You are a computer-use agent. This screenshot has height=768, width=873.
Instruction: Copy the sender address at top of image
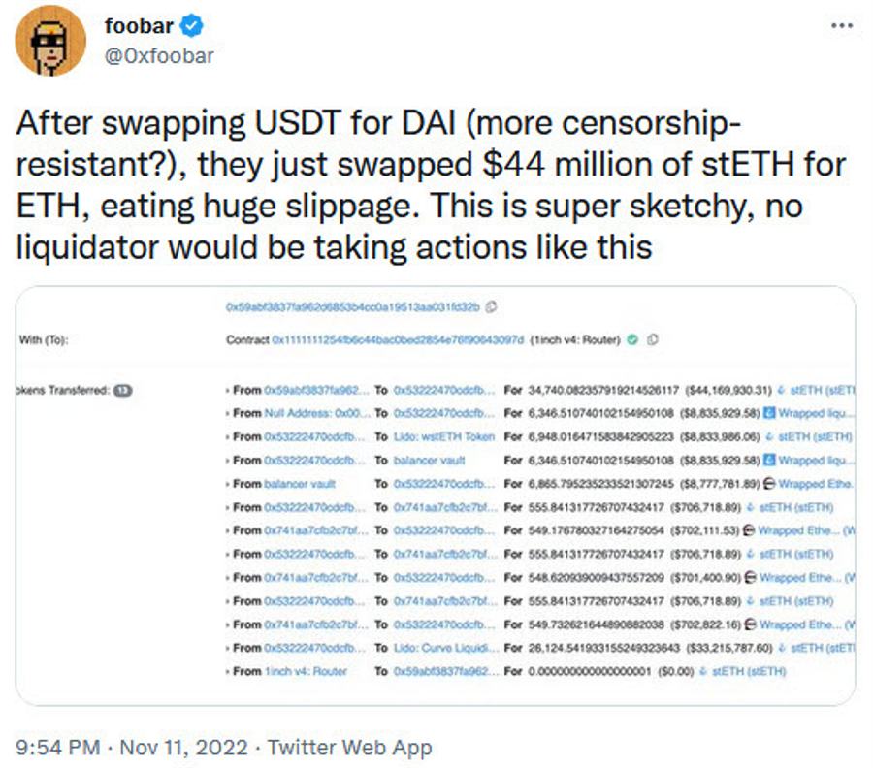coord(491,306)
